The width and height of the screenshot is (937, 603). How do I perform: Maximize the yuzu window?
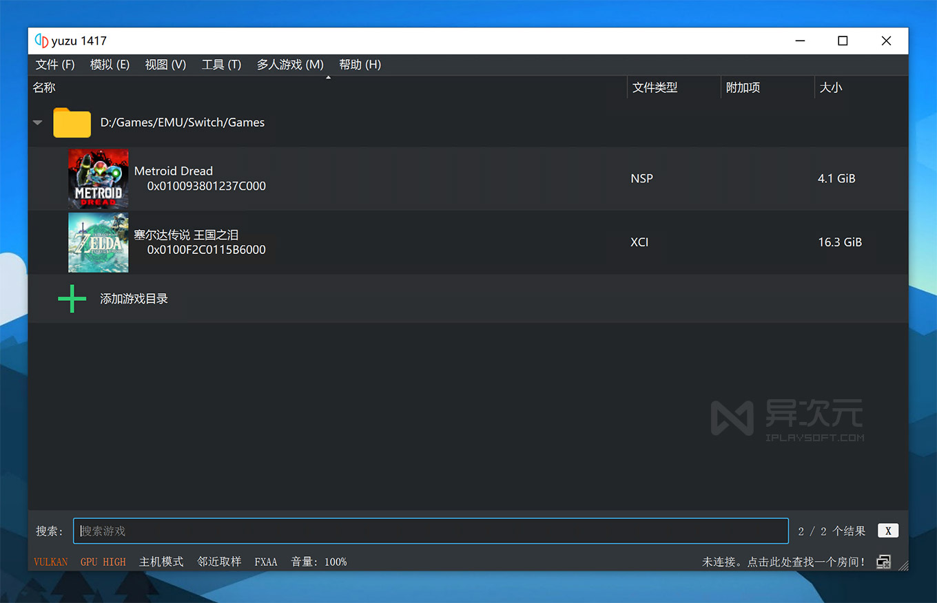coord(843,41)
